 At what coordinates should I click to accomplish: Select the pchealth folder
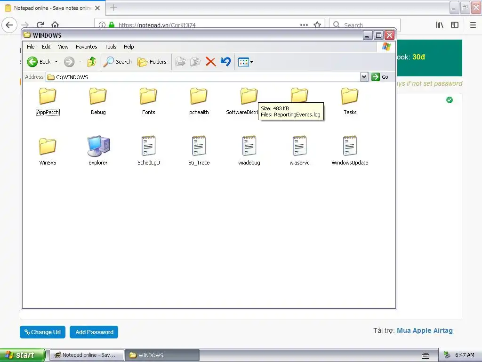point(199,102)
